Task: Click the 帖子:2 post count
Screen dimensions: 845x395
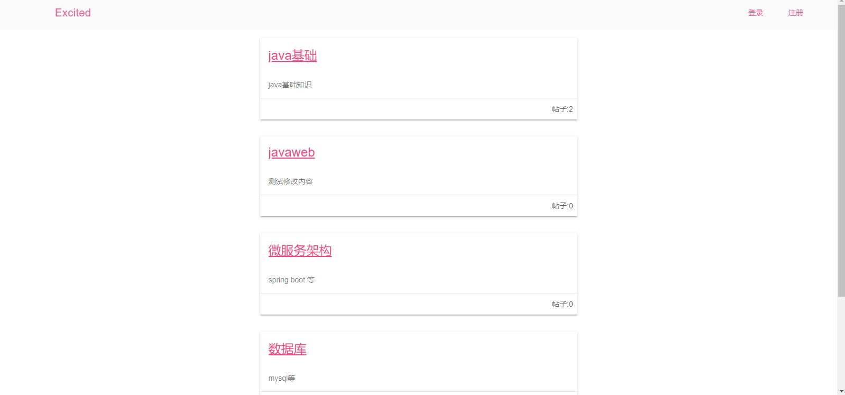Action: click(x=562, y=109)
